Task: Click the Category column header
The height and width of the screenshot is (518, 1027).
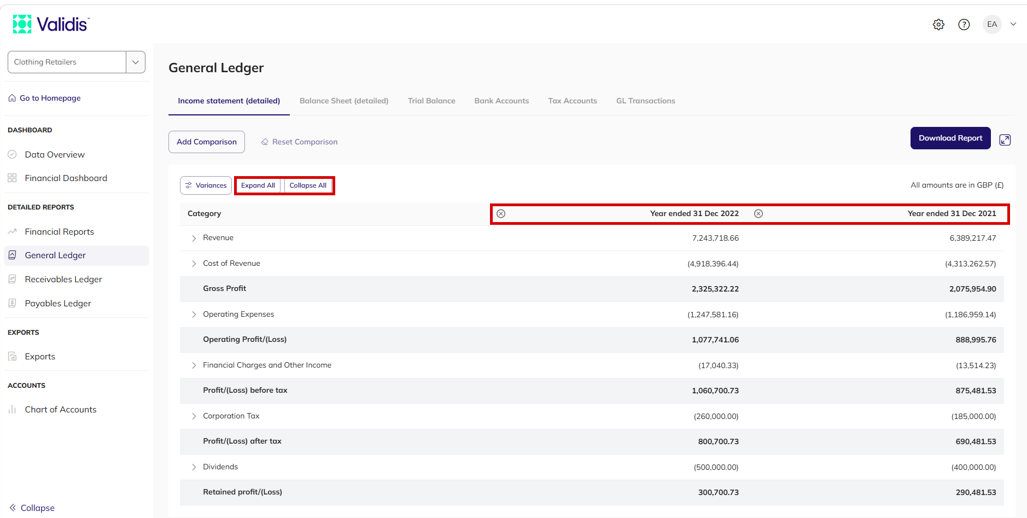Action: tap(204, 214)
